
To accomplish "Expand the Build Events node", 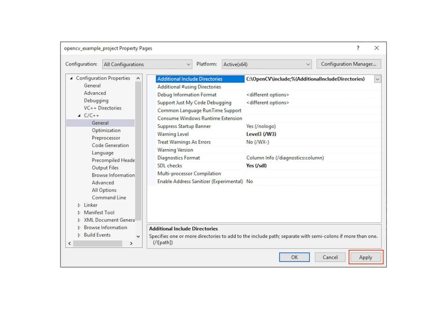I will [79, 235].
